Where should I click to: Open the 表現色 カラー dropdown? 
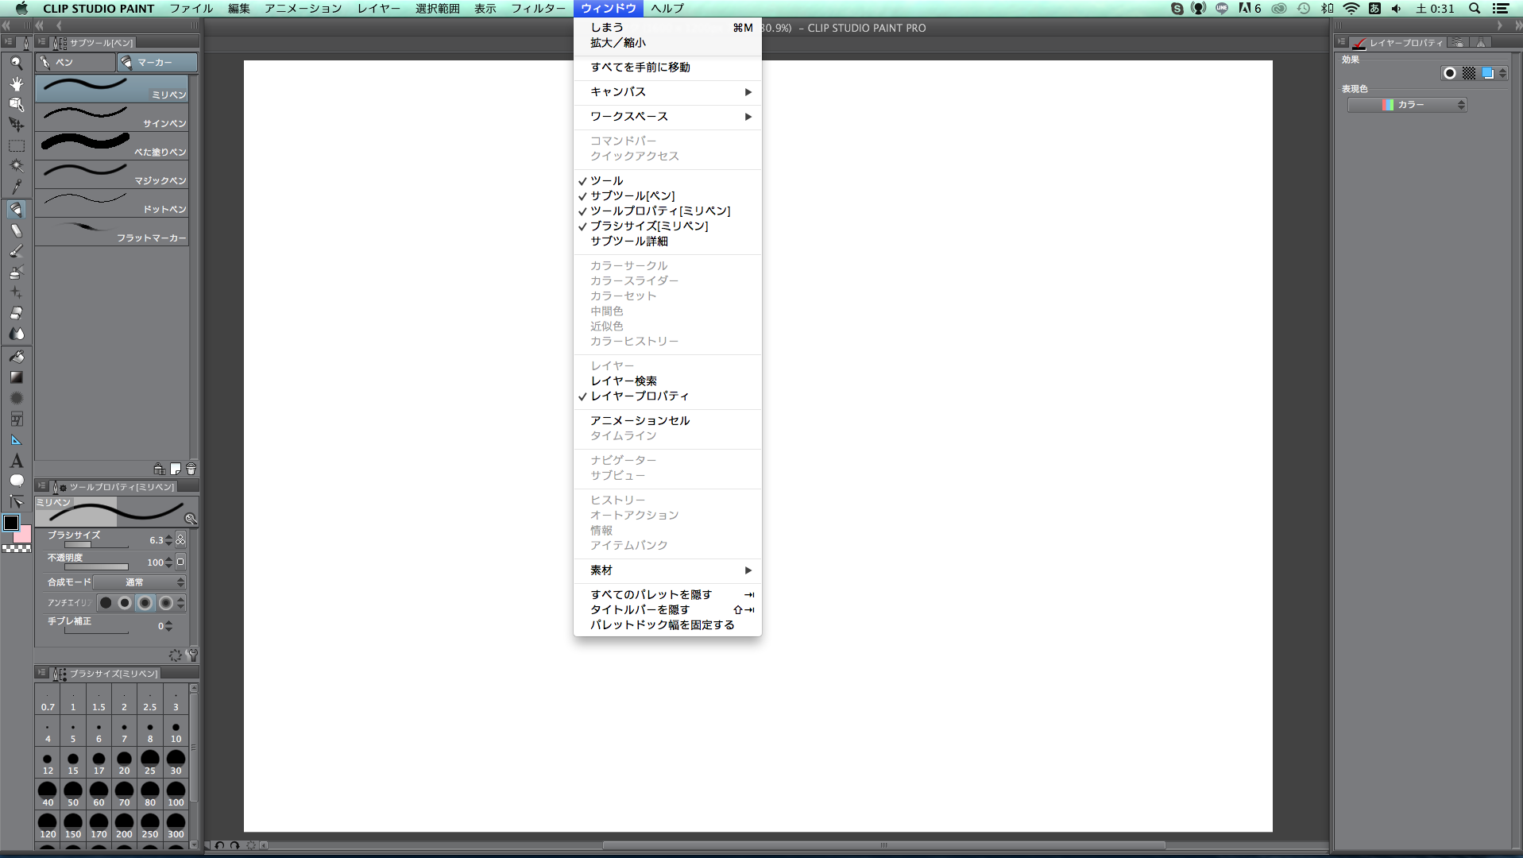click(1407, 105)
